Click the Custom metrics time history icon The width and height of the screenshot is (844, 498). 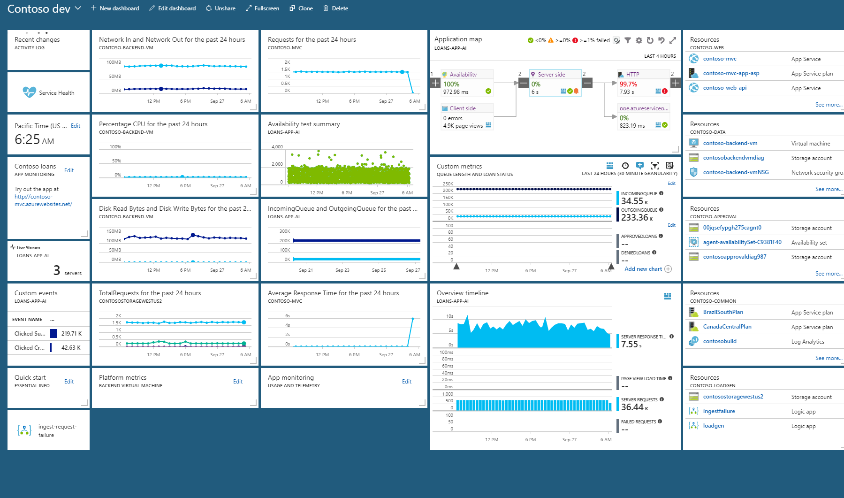tap(625, 165)
